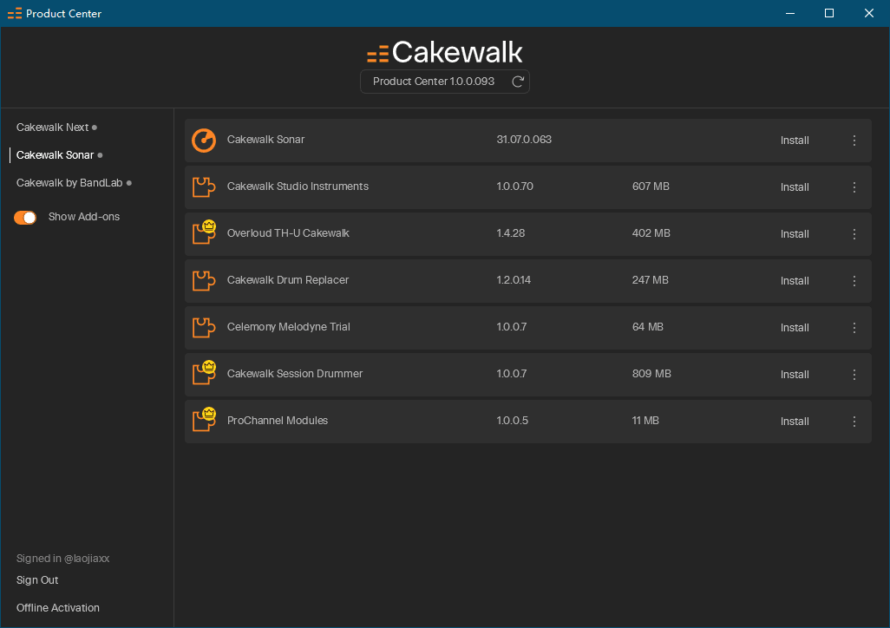
Task: Click the 809 MB size value
Action: pyautogui.click(x=651, y=374)
